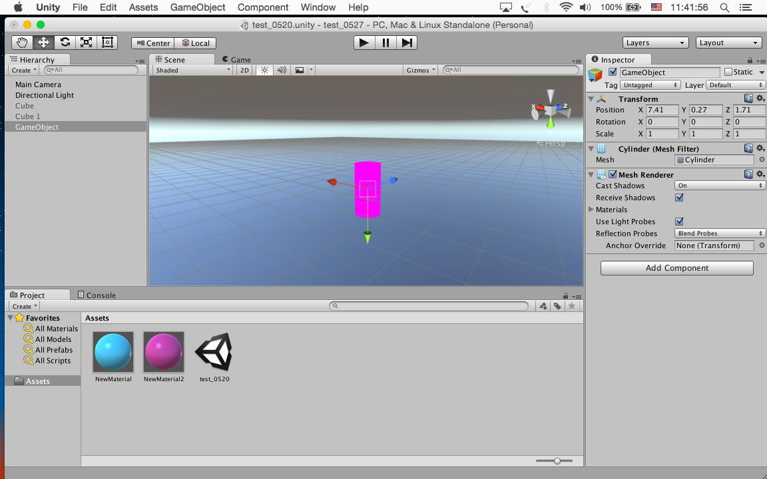Open macOS Spotlight search
This screenshot has height=479, width=767.
point(724,7)
